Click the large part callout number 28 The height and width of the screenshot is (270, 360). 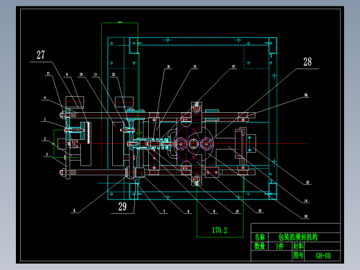tap(307, 62)
